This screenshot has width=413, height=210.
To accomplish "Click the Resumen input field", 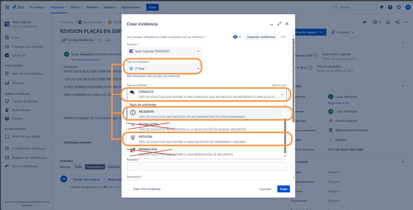I will pos(207,166).
